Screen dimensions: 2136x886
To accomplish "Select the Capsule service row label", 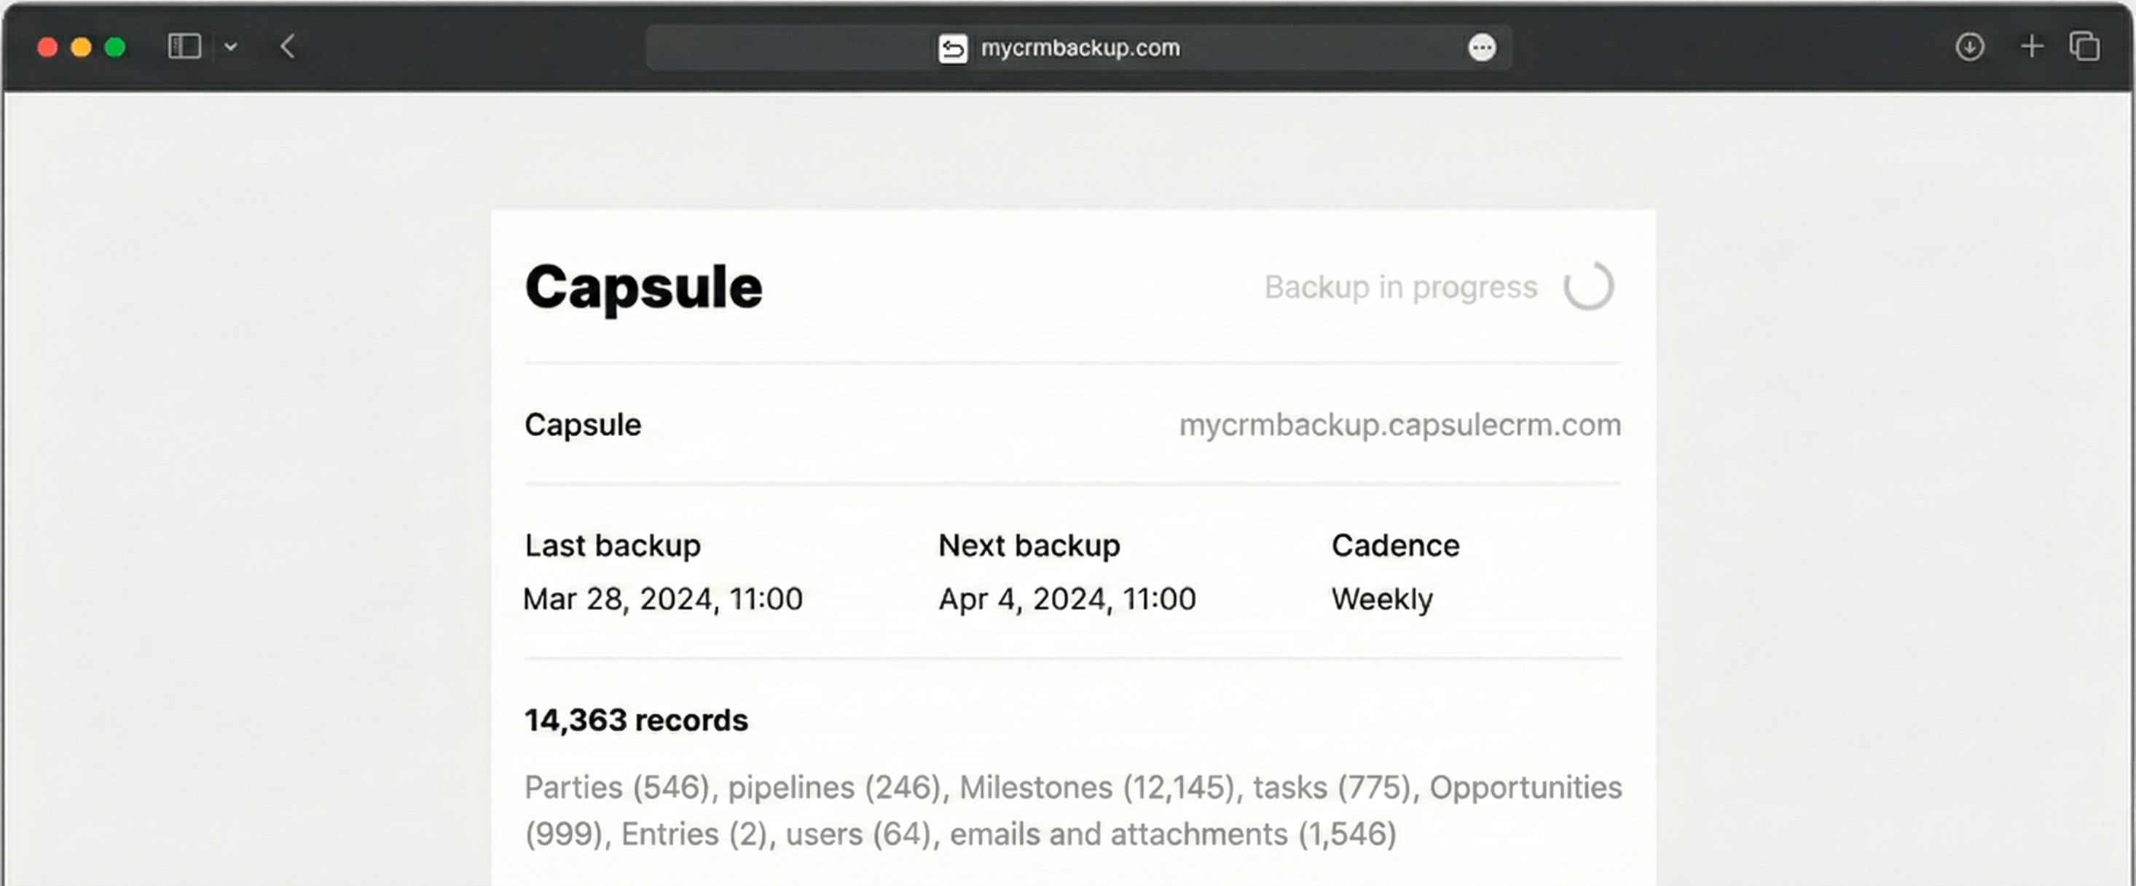I will (x=582, y=424).
